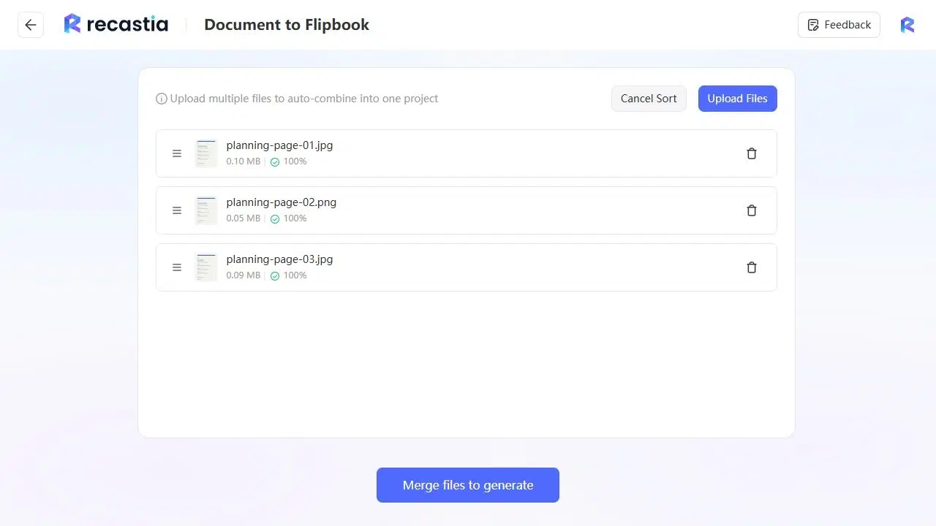Select the reorder handle for planning-page-02.png
Viewport: 936px width, 526px height.
(x=176, y=210)
